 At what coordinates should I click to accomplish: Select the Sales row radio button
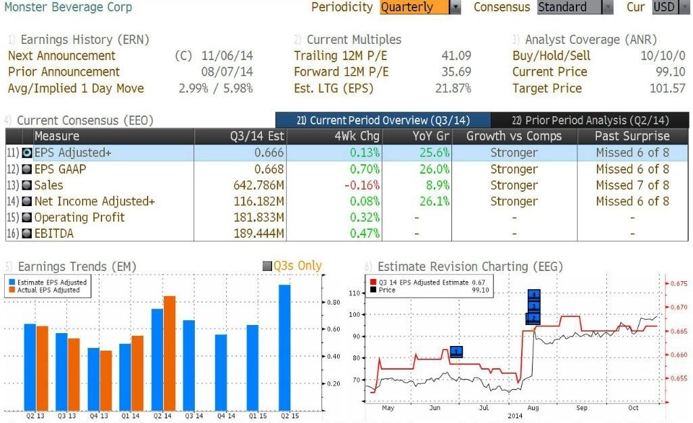(x=27, y=185)
